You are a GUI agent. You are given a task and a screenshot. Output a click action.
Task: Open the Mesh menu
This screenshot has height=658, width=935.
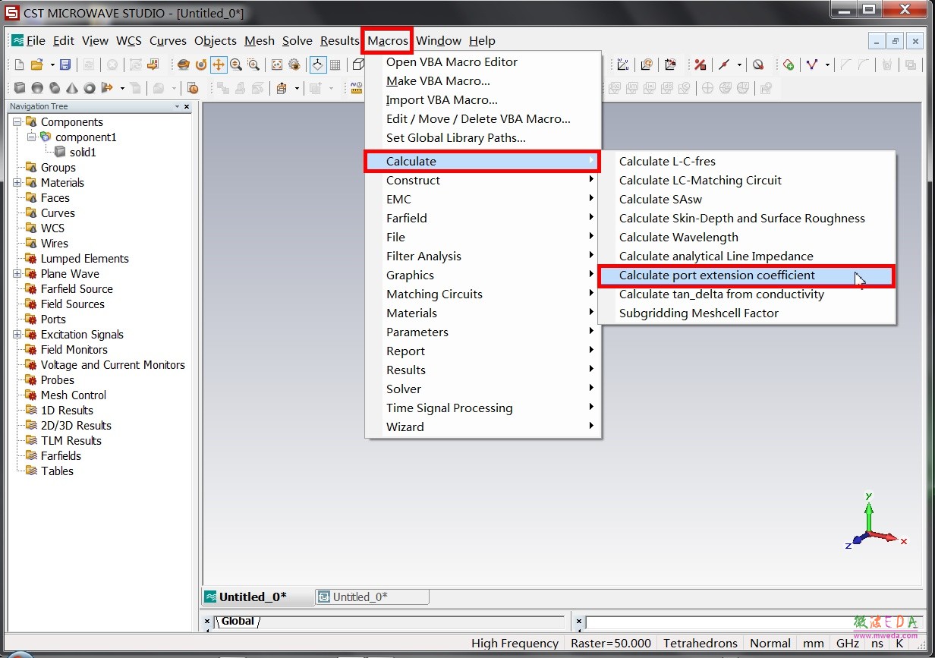[x=260, y=41]
